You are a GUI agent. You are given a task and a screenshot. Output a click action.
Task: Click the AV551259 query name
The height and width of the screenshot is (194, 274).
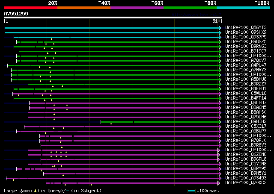pos(16,14)
